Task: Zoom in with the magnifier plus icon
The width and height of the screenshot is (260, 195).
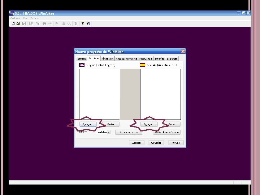Action: pos(63,23)
